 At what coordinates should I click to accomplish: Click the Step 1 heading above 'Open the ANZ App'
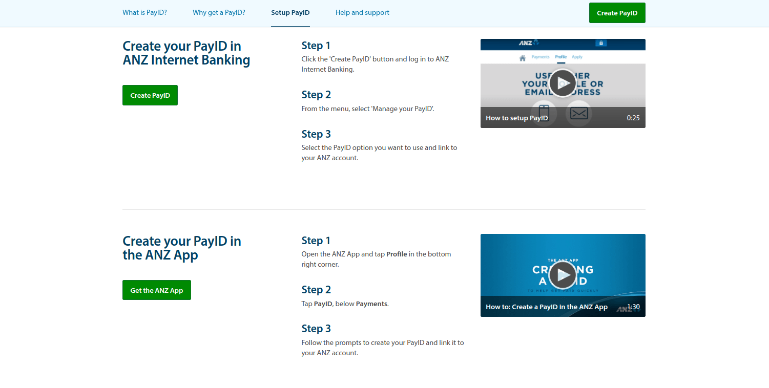pyautogui.click(x=316, y=241)
